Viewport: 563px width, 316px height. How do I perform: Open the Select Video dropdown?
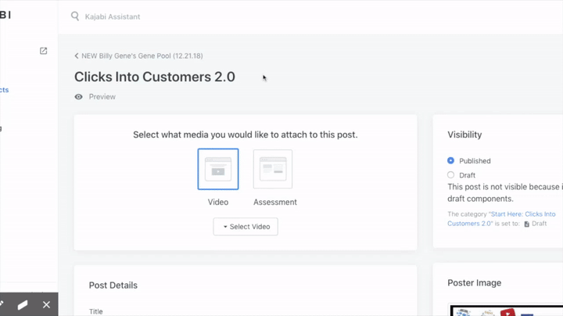[246, 227]
